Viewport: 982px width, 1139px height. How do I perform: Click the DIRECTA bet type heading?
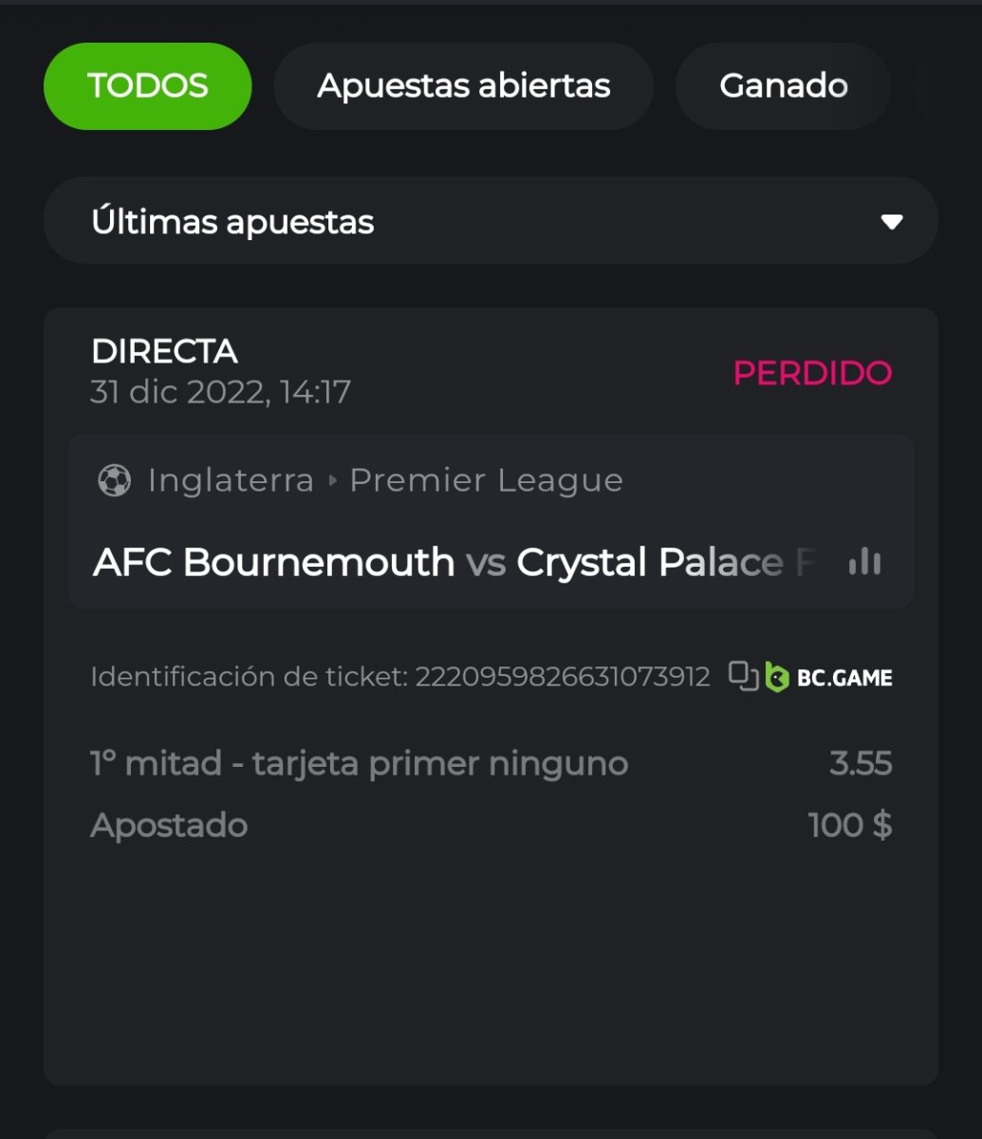(x=164, y=352)
